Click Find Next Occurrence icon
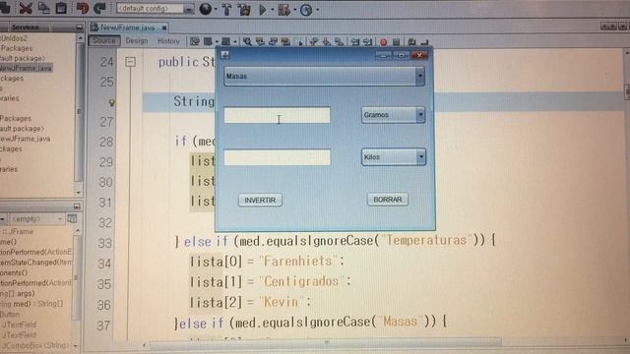 click(x=273, y=41)
